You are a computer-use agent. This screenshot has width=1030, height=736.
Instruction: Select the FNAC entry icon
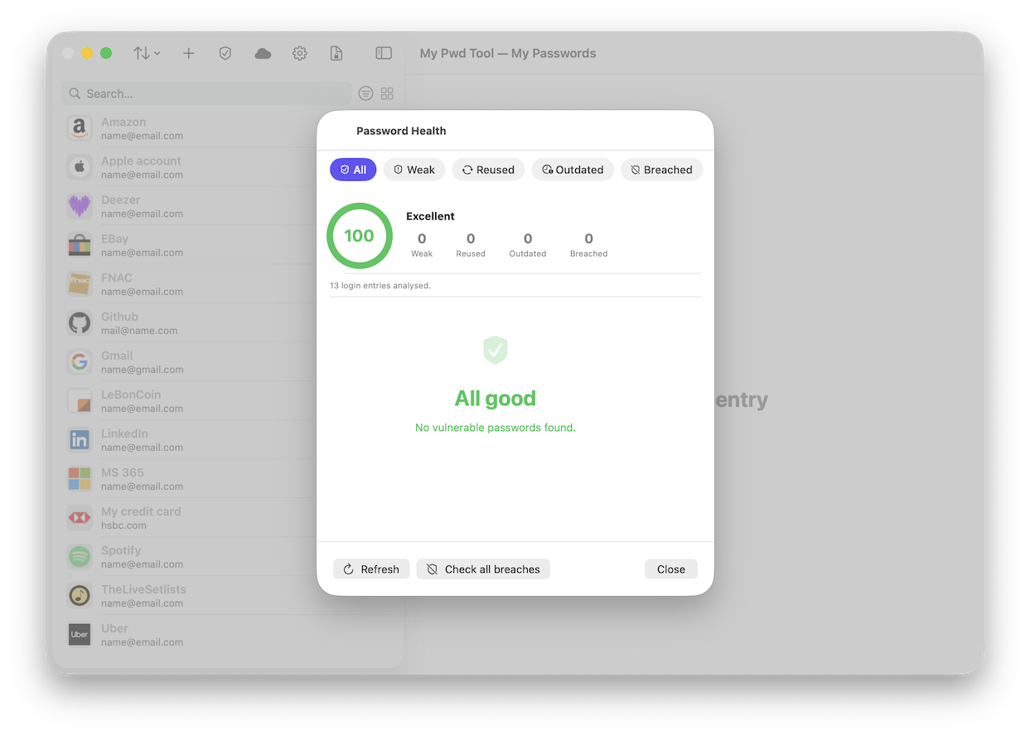(x=80, y=284)
